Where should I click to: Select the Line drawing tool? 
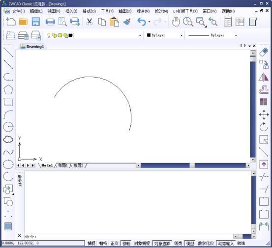pyautogui.click(x=8, y=52)
